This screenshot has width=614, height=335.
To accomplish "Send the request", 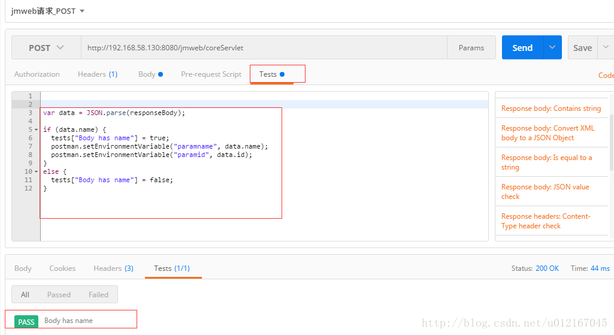I will click(x=522, y=48).
